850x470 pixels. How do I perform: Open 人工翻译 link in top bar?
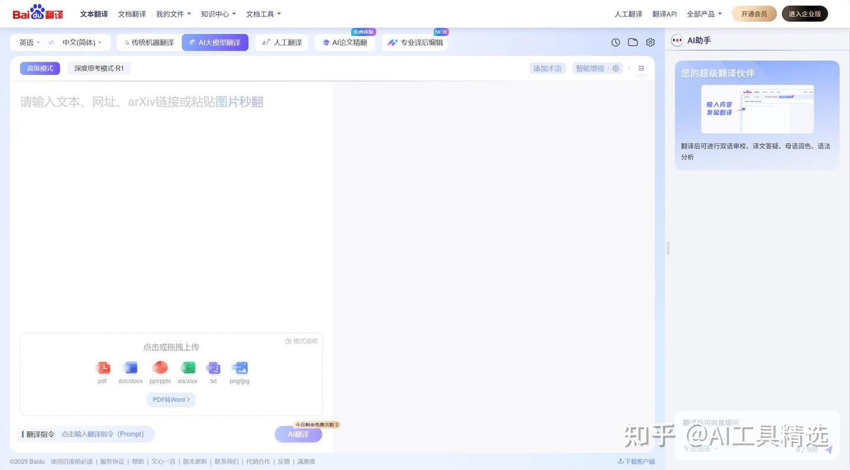click(x=628, y=14)
